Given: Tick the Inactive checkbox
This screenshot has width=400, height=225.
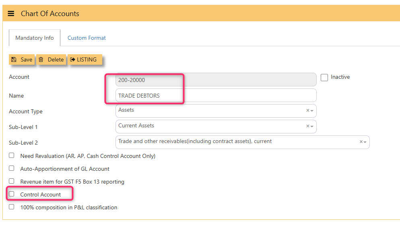Looking at the screenshot, I should [x=324, y=78].
